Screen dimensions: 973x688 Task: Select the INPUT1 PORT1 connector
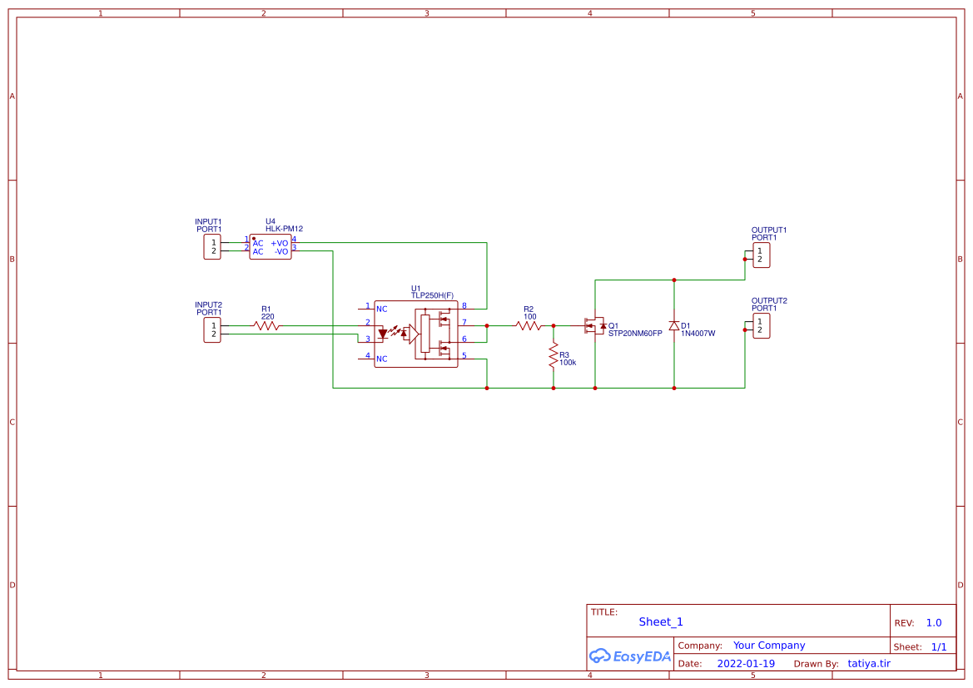(213, 246)
